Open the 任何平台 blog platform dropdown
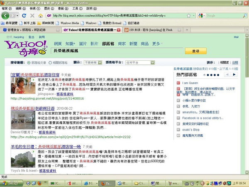This screenshot has height=187, width=249. pos(140,63)
